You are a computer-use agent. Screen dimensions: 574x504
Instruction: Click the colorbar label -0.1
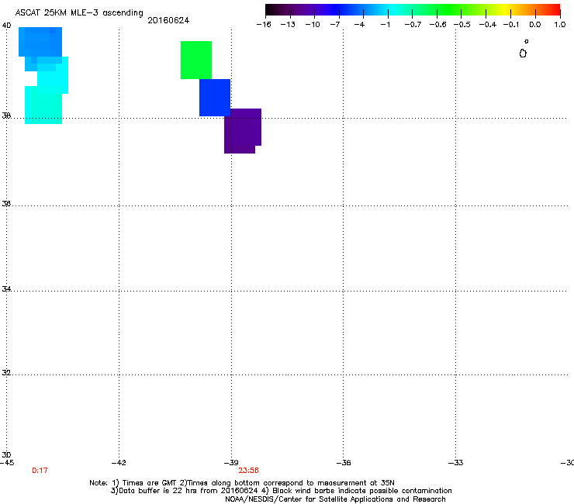click(511, 25)
